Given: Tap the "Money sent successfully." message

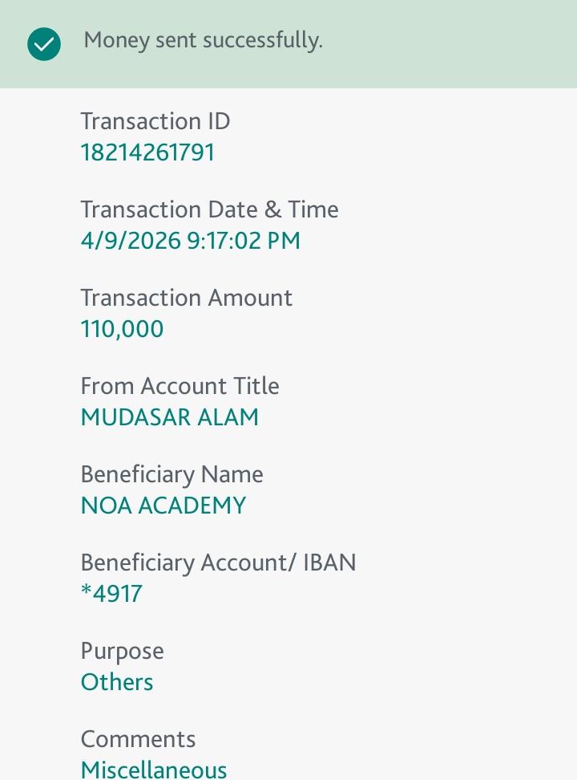Looking at the screenshot, I should 203,40.
